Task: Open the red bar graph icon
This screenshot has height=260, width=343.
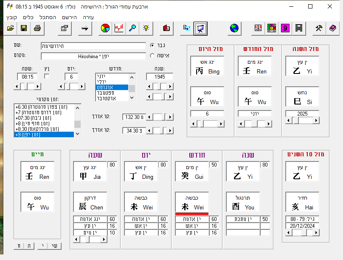Action: [119, 28]
